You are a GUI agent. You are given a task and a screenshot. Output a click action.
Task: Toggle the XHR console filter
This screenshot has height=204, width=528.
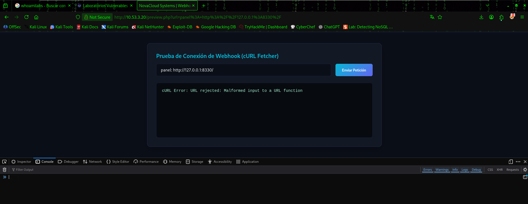coord(500,170)
